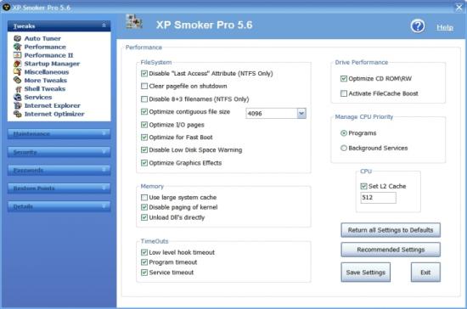The width and height of the screenshot is (467, 309).
Task: Enable Activate FileCache Boost
Action: pos(344,93)
